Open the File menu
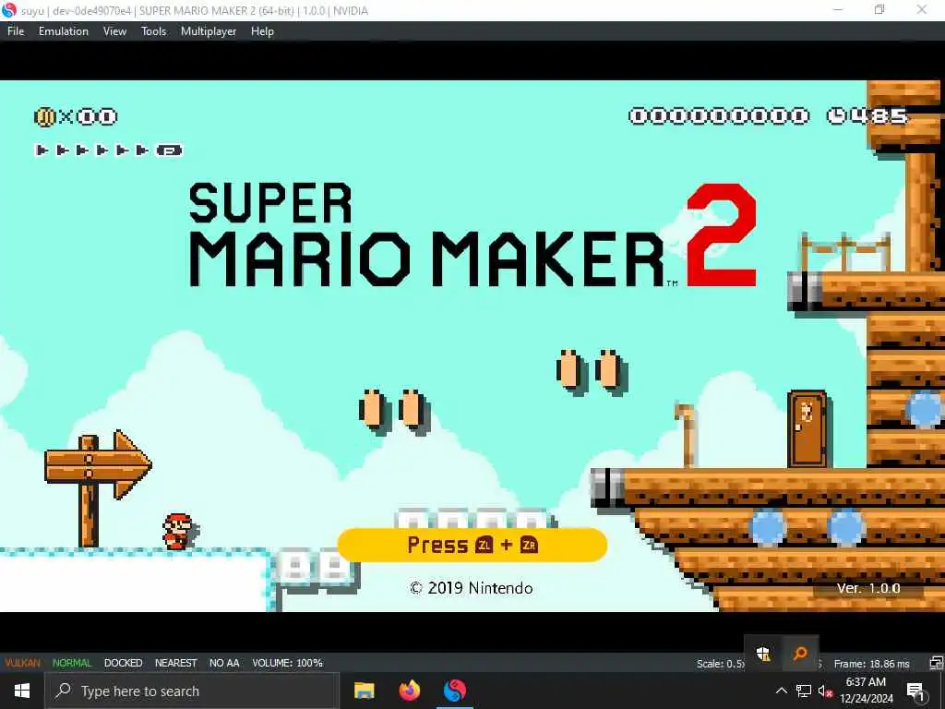 coord(16,31)
